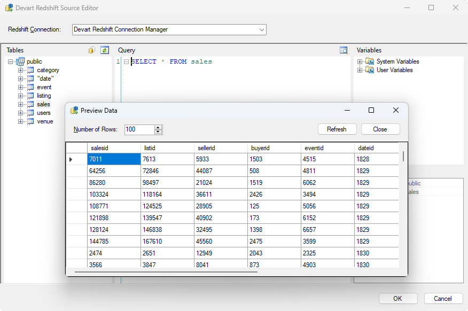Click the System Variables folder icon

[370, 61]
